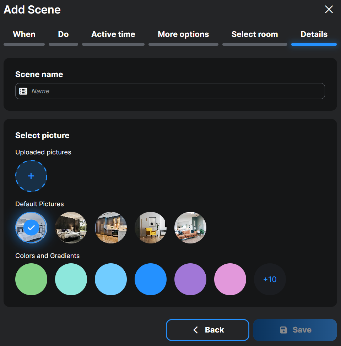341x346 pixels.
Task: Click the plus icon to upload a picture
Action: (x=31, y=176)
